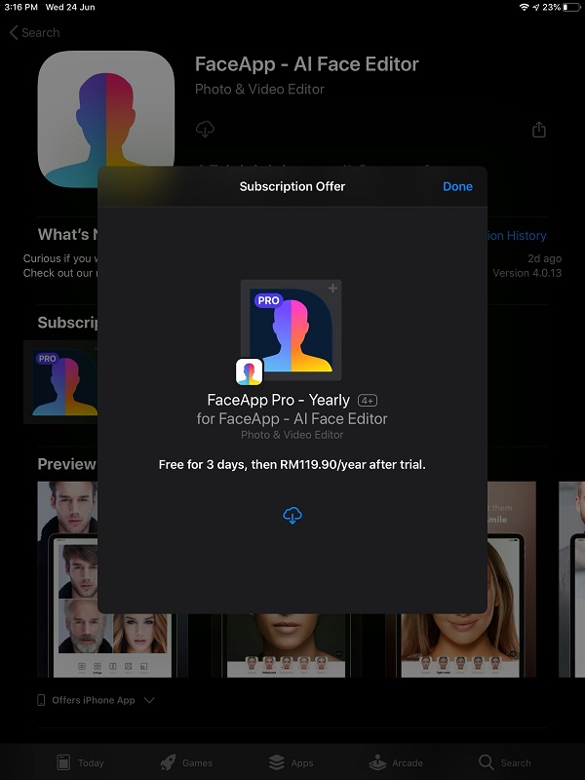Open Version History link
This screenshot has width=585, height=780.
tap(517, 235)
